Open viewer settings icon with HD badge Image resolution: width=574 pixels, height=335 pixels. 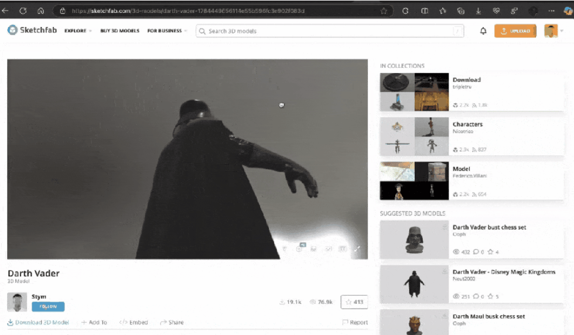click(x=299, y=248)
